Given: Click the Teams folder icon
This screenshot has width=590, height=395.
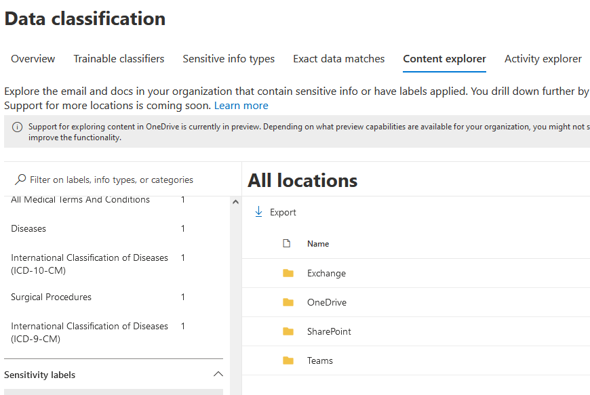Looking at the screenshot, I should point(288,360).
